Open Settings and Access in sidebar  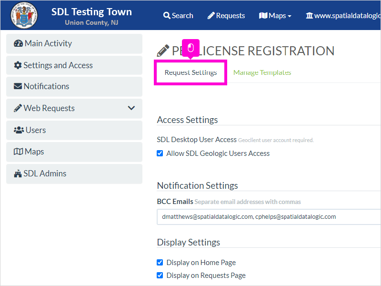tap(74, 65)
